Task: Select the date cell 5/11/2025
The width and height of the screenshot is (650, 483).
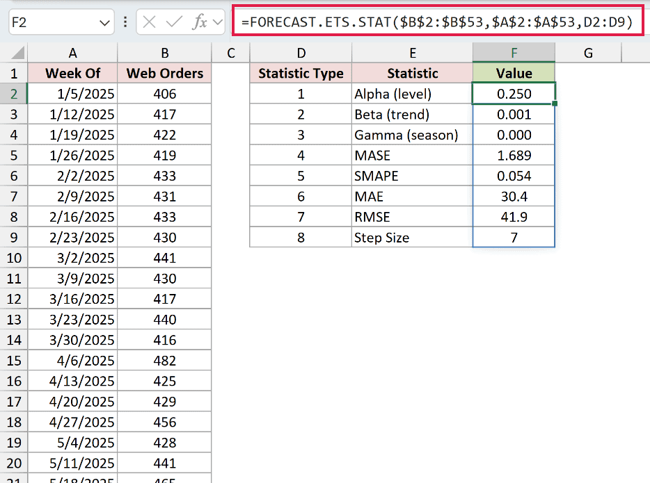Action: point(72,463)
